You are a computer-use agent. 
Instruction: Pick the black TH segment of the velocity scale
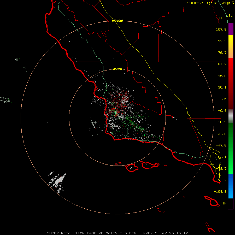point(231,204)
